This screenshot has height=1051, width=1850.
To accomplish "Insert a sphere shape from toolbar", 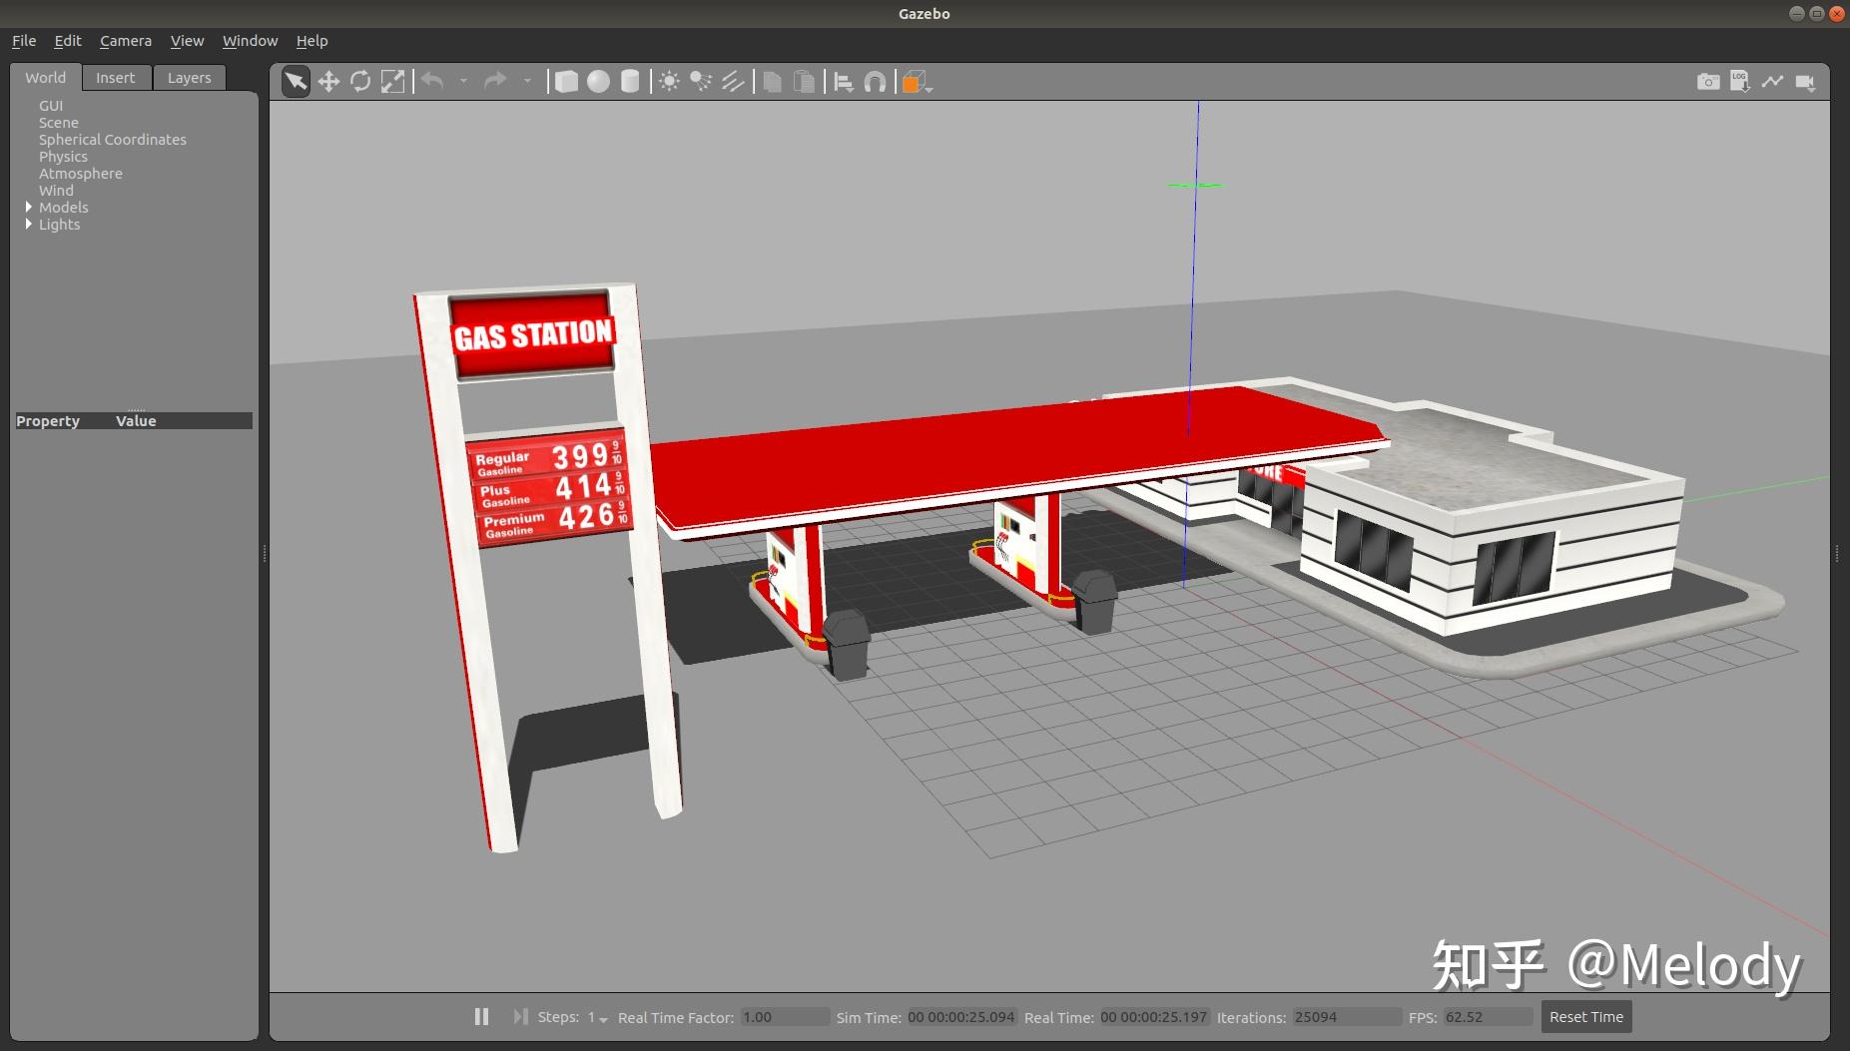I will click(598, 82).
